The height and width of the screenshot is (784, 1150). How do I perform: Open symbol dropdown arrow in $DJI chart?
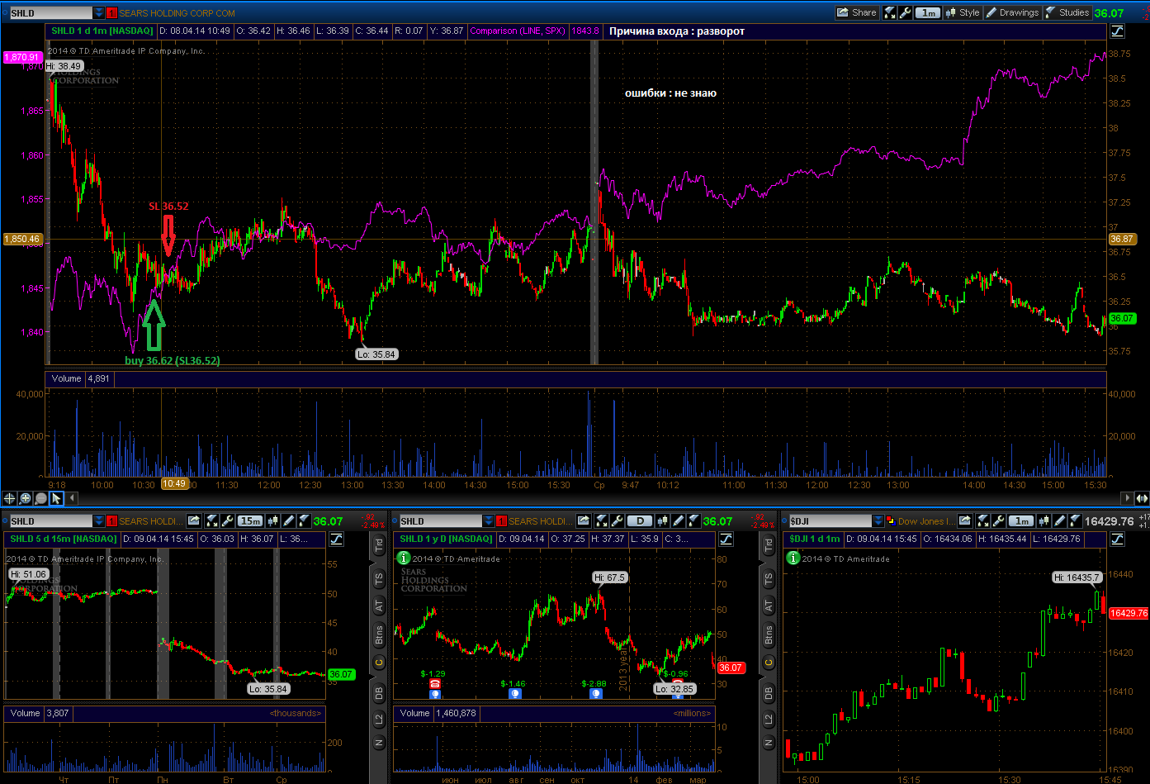click(878, 521)
